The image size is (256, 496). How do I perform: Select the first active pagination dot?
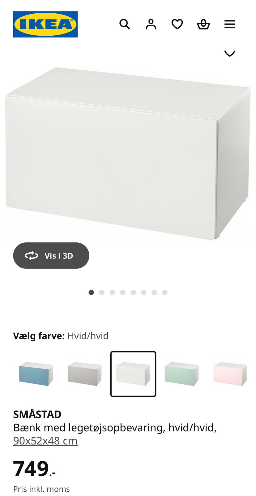click(91, 292)
